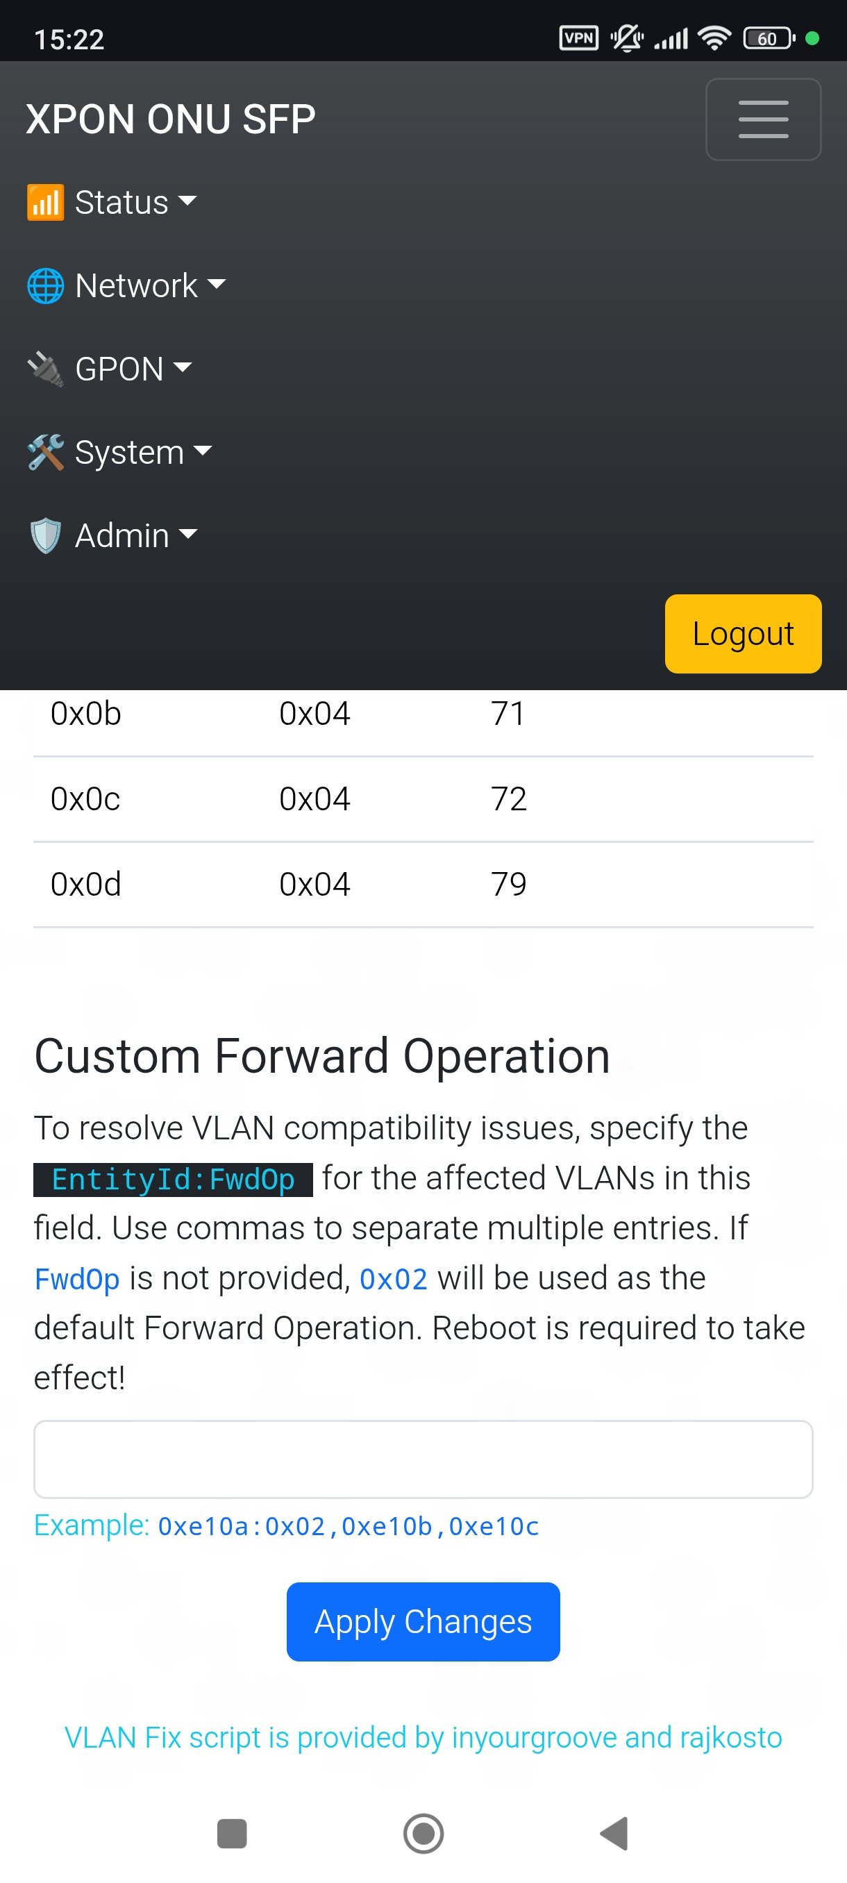Tap the Android back triangle icon
The image size is (847, 1883).
[614, 1833]
